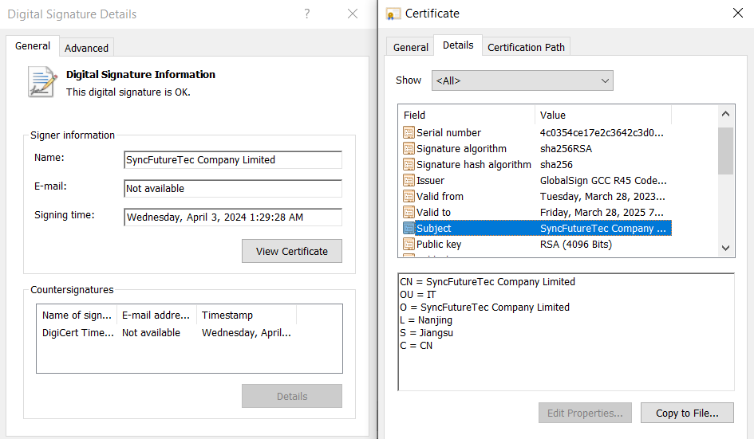The image size is (754, 439).
Task: Click the Name of sign... column header
Action: click(x=77, y=315)
